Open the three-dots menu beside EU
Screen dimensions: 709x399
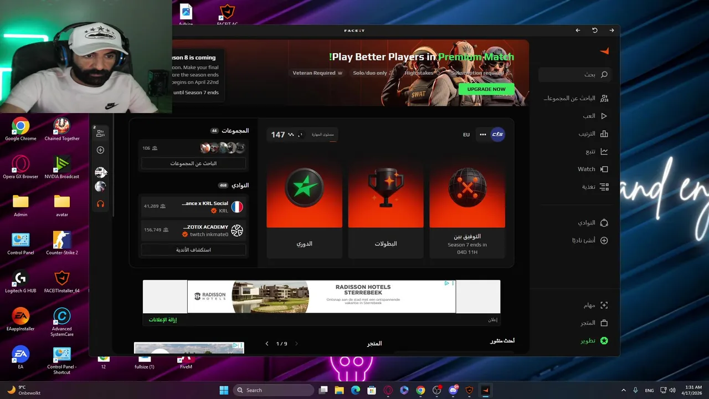tap(483, 134)
